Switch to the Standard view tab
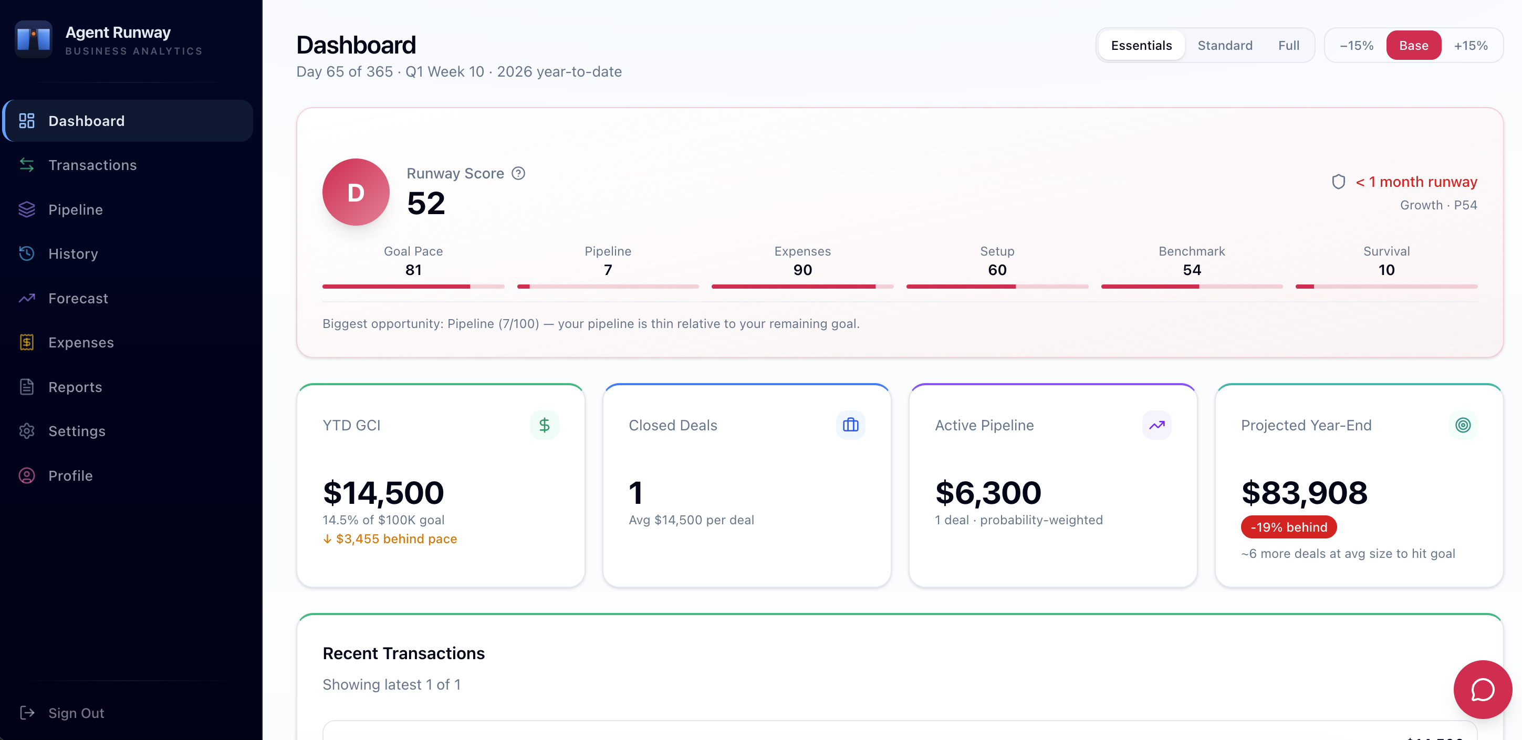The height and width of the screenshot is (740, 1522). pos(1225,45)
